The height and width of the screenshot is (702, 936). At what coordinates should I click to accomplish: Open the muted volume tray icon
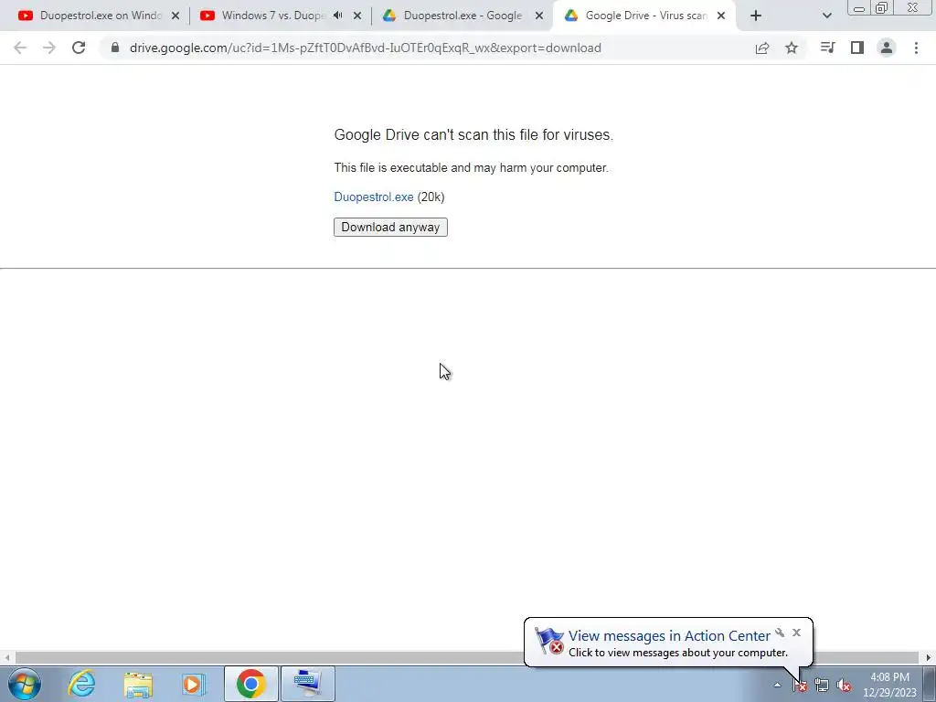(844, 686)
